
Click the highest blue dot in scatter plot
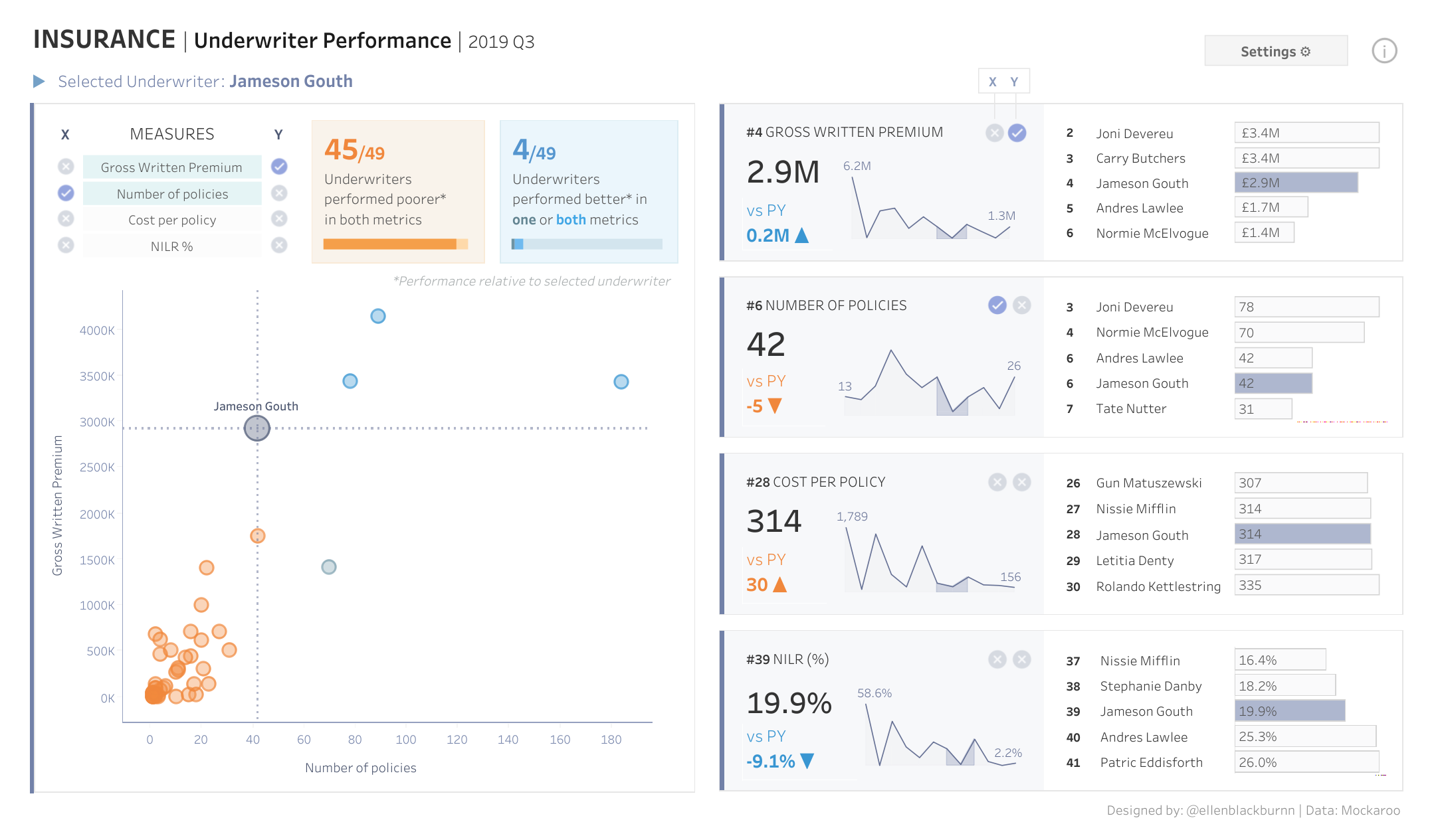pyautogui.click(x=377, y=316)
